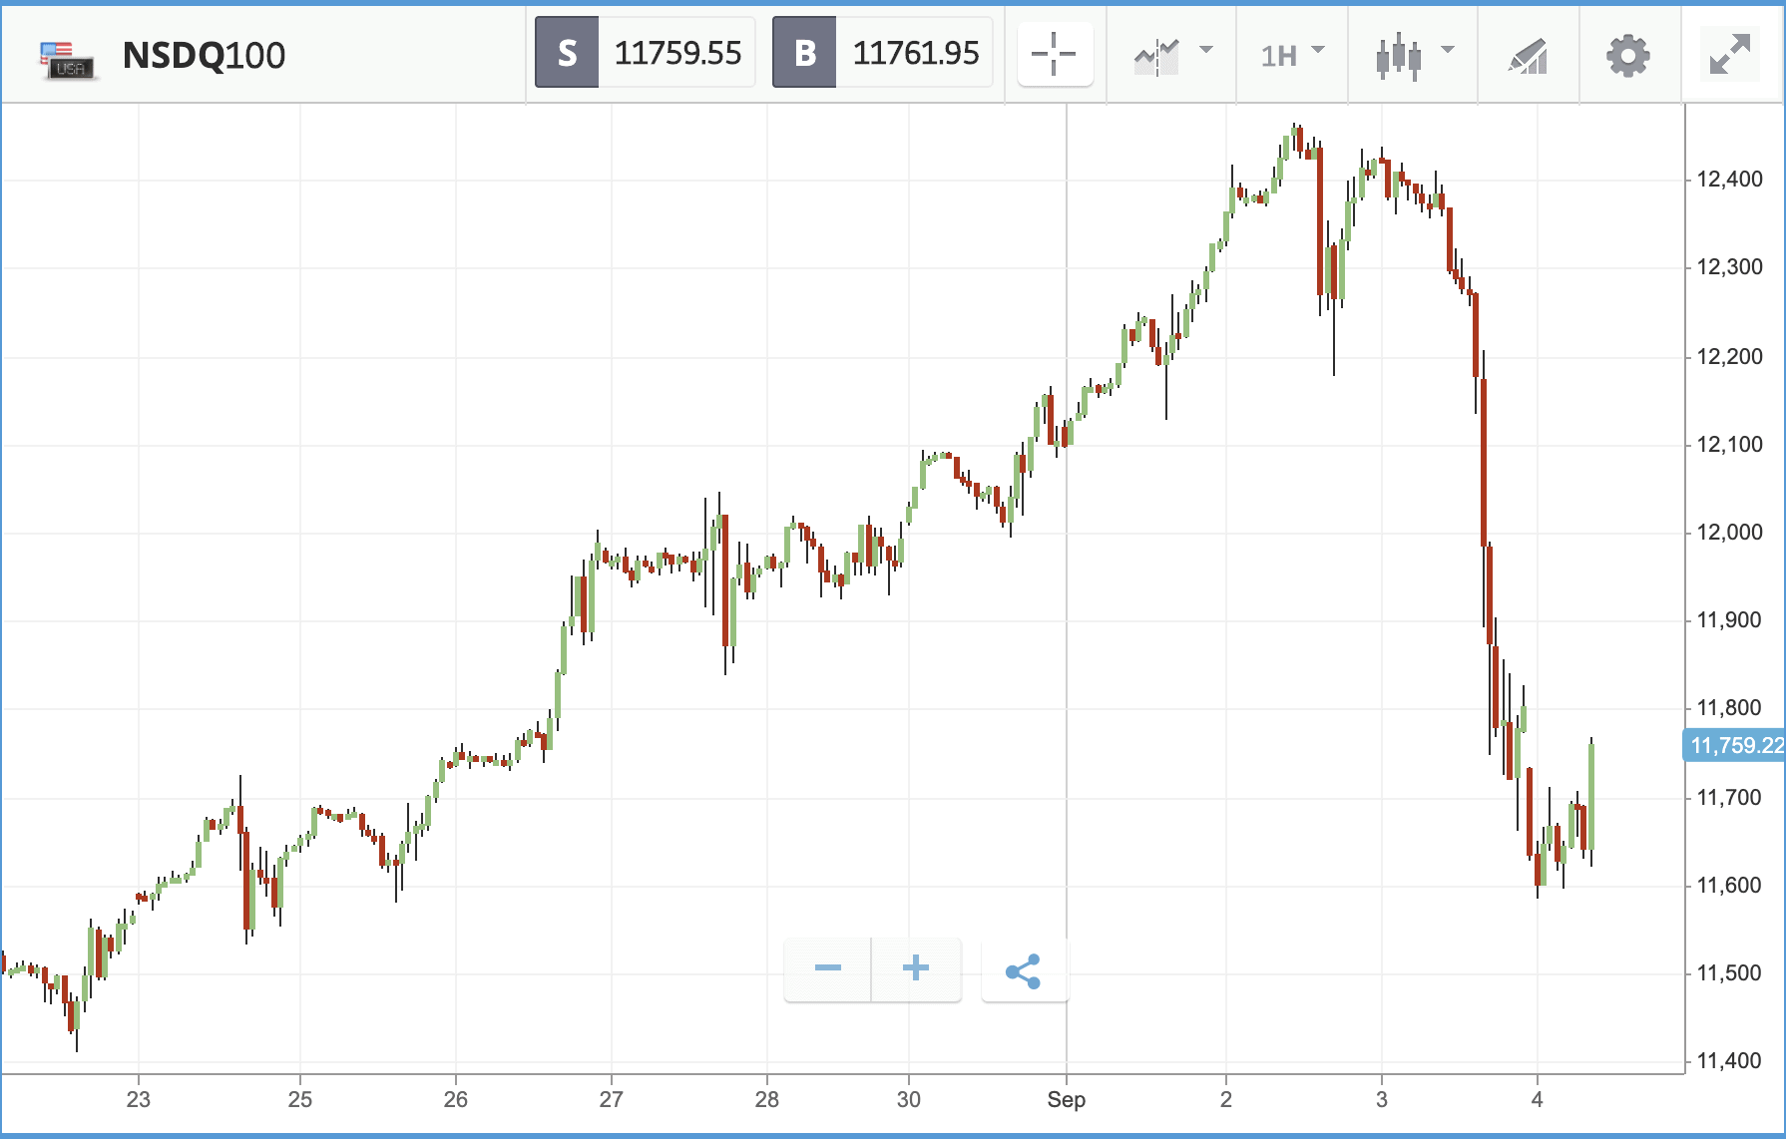Click the crosshair cursor tool
Screen dimensions: 1786x1139
[1055, 54]
